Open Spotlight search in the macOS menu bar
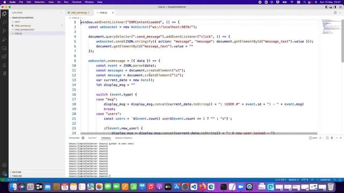 click(x=305, y=2)
